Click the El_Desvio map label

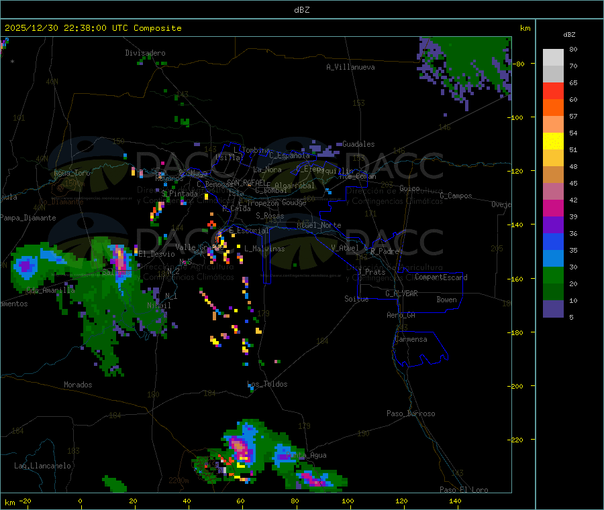(157, 254)
